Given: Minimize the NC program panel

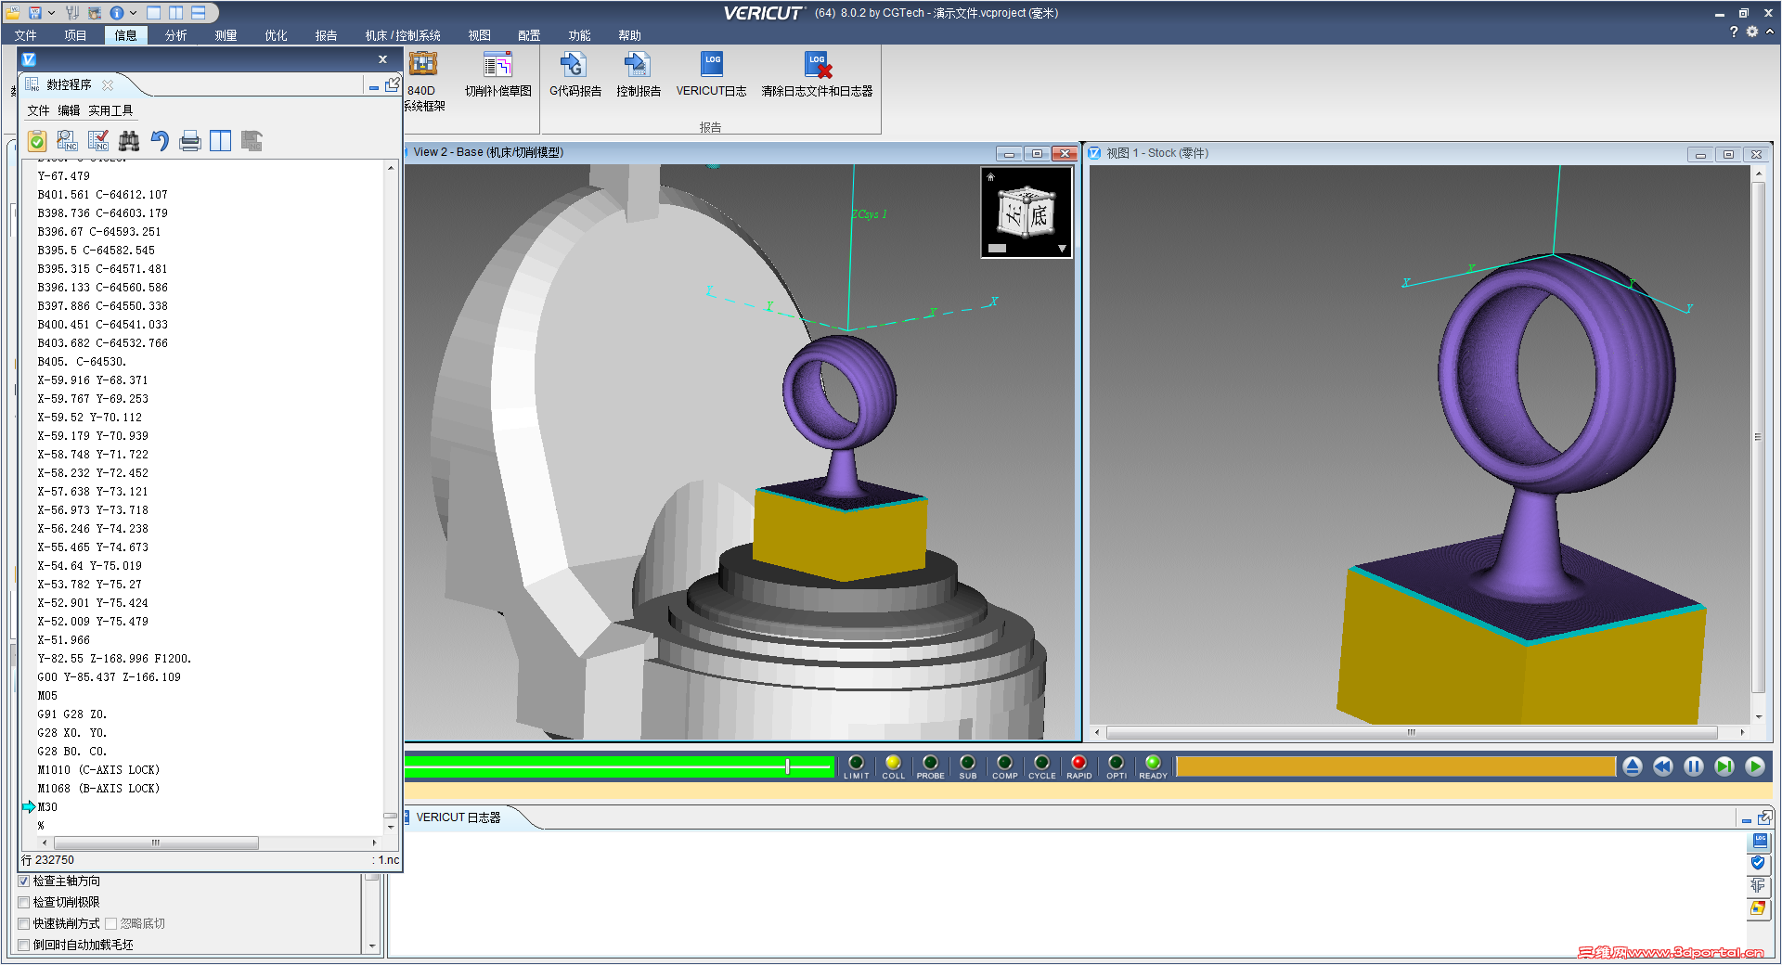Looking at the screenshot, I should [x=374, y=86].
